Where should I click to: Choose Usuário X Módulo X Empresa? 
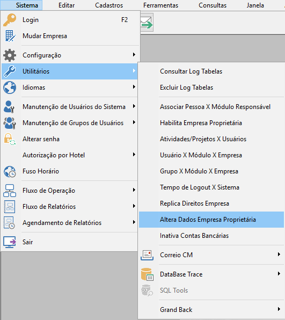coord(211,155)
